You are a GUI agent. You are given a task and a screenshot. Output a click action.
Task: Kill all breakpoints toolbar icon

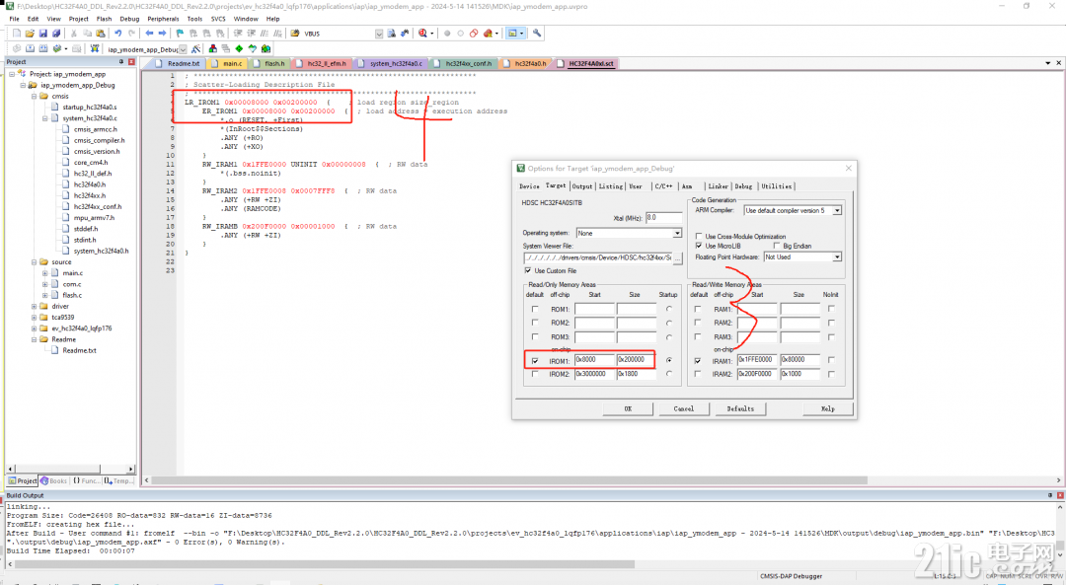[488, 34]
